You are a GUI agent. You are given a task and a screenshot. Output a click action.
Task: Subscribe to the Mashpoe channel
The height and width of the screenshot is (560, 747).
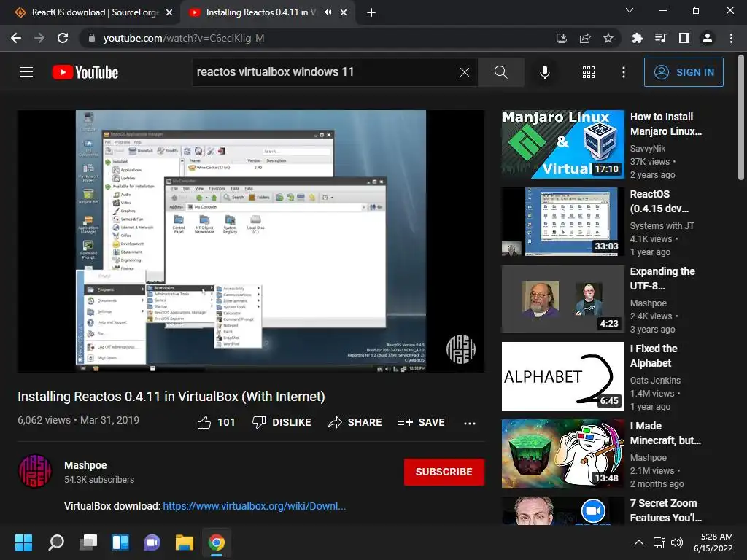pos(444,472)
